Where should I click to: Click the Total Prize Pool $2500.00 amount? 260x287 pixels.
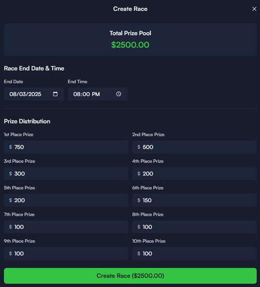tap(130, 45)
